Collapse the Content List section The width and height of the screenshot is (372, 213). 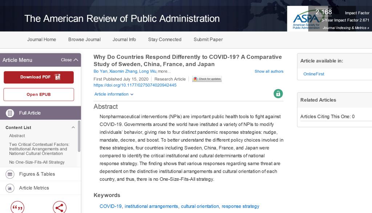(x=73, y=128)
